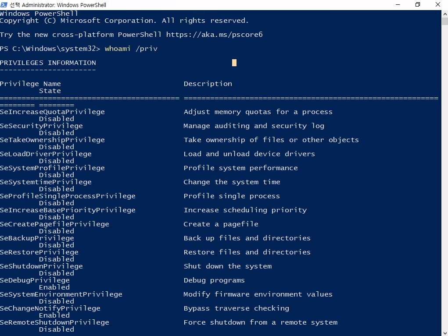Click the "PRIVILEGES INFORMATION" heading

pos(48,63)
